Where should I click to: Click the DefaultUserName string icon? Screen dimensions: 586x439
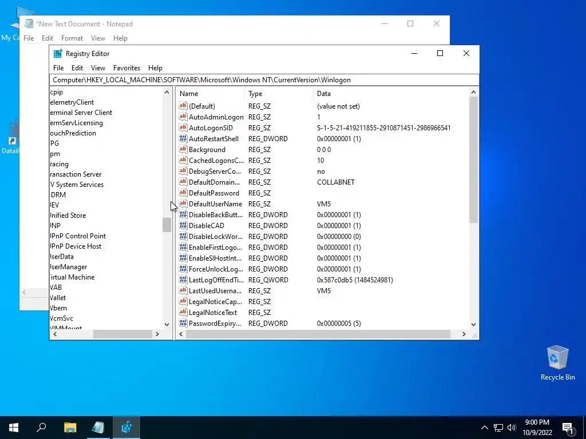(x=183, y=204)
